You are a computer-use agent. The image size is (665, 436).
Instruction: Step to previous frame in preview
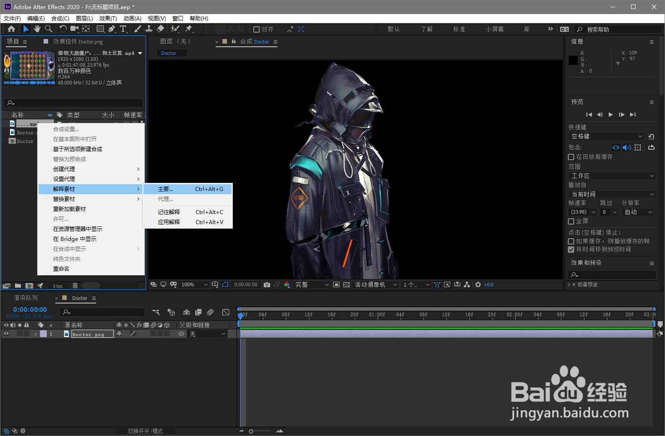[600, 115]
